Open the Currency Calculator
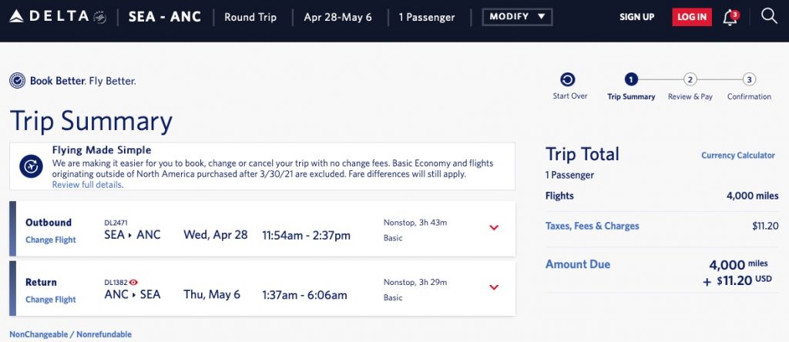 point(737,156)
